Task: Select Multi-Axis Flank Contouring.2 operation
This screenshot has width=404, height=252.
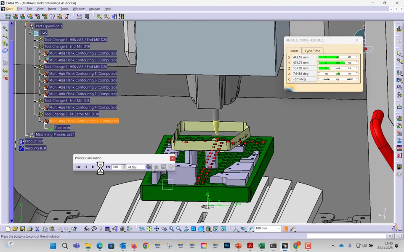Action: [83, 53]
